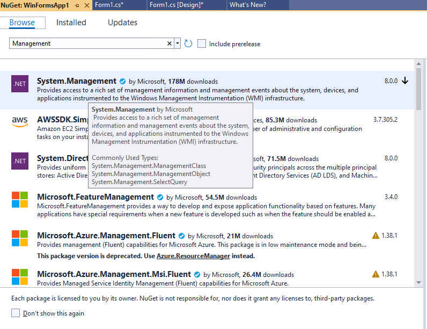
Task: Click the package list scroll down arrow
Action: [418, 282]
